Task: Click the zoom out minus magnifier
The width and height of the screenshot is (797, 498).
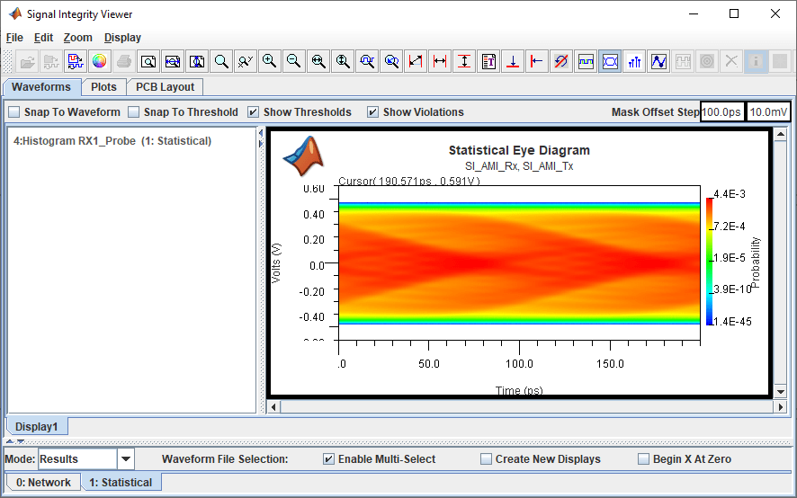Action: click(x=294, y=61)
